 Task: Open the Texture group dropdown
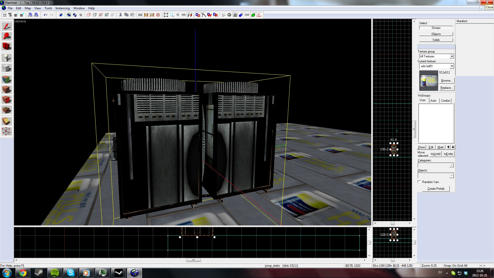click(452, 56)
